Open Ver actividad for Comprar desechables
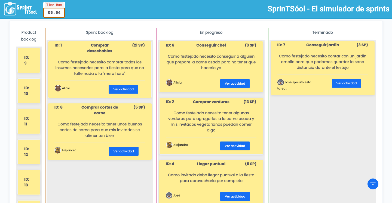Image resolution: width=392 pixels, height=203 pixels. (x=123, y=89)
